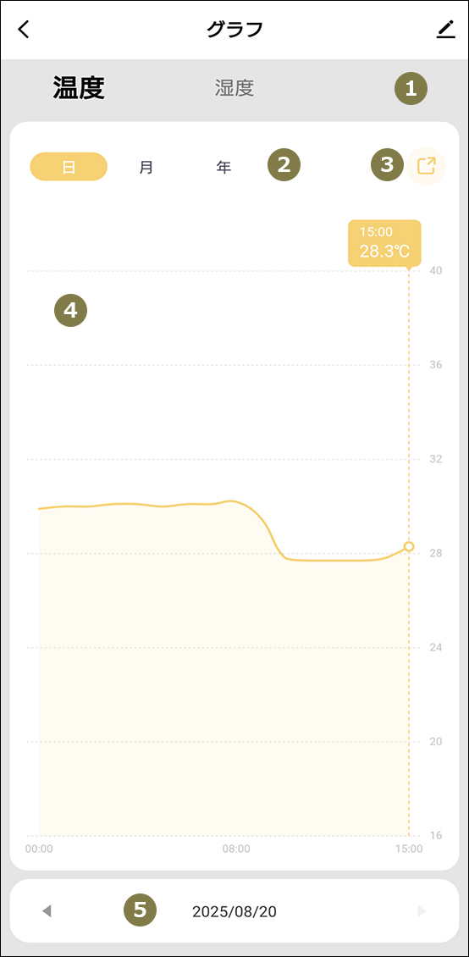Tap the 28.3℃ tooltip bubble
Image resolution: width=469 pixels, height=957 pixels.
[x=384, y=244]
